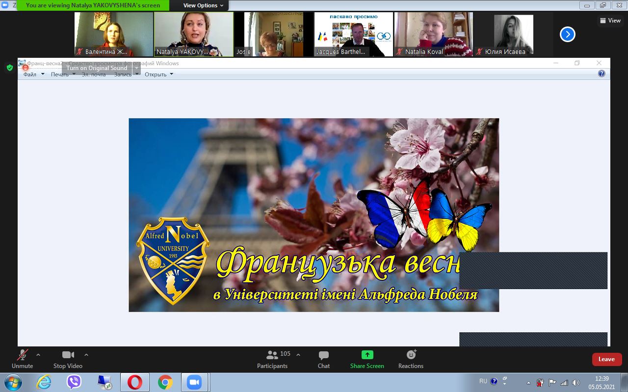Click the View button at top right
This screenshot has width=628, height=392.
pyautogui.click(x=610, y=21)
